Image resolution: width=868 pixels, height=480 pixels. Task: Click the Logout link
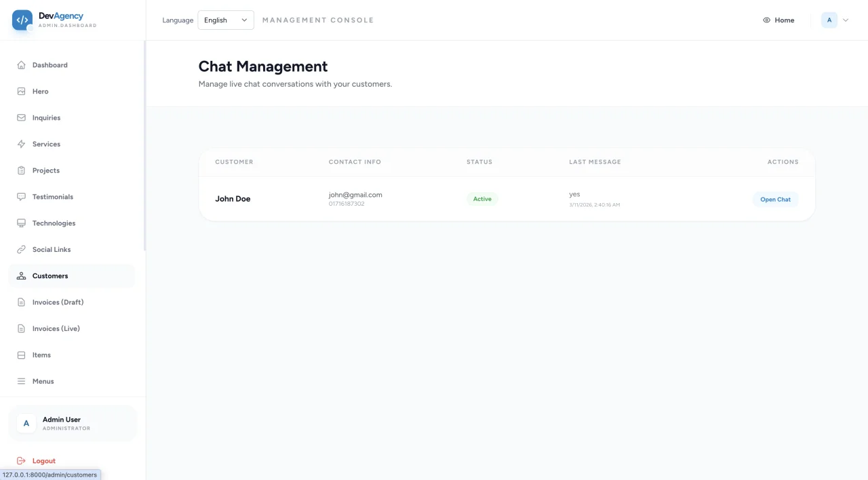click(37, 461)
